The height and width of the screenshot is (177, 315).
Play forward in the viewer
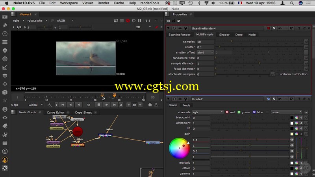point(107,105)
